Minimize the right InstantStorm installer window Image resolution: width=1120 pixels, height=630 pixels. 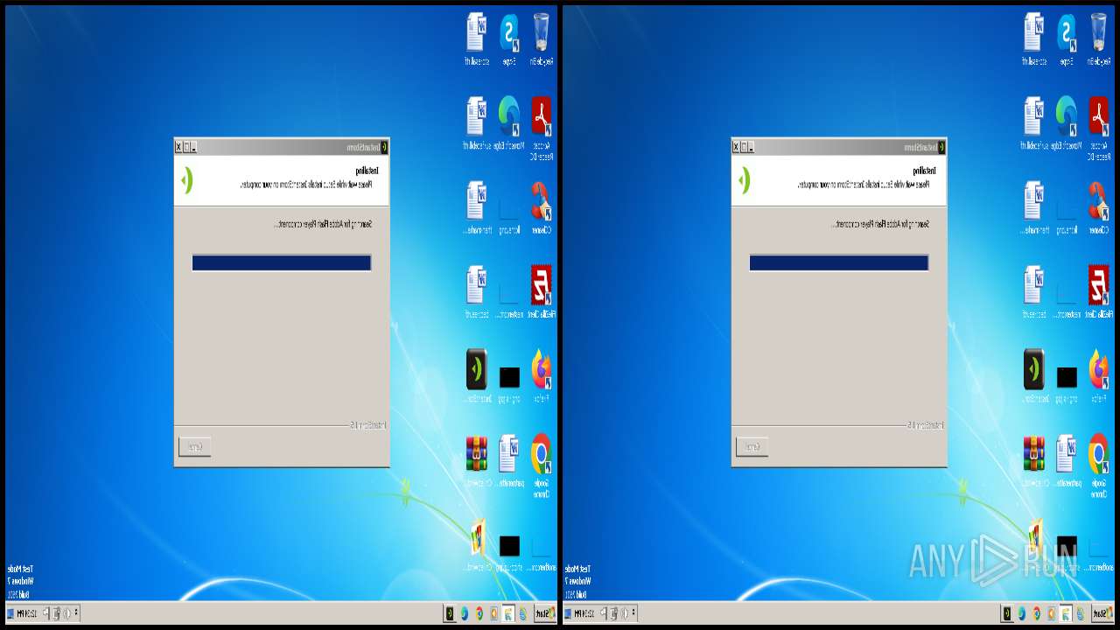tap(751, 147)
